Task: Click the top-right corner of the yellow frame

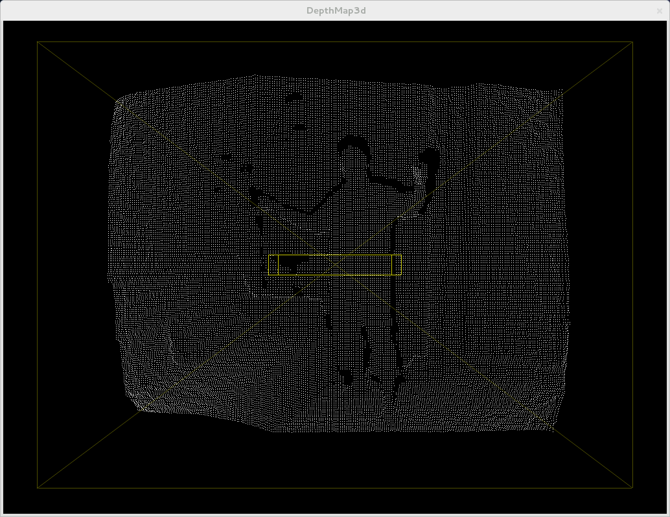Action: tap(632, 42)
